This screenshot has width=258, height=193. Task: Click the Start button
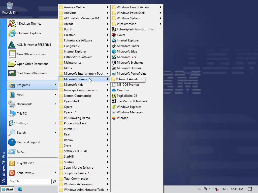pyautogui.click(x=7, y=189)
